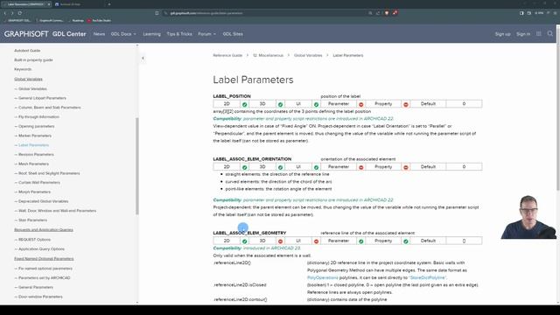The width and height of the screenshot is (560, 315).
Task: Click Global Variables breadcrumb link
Action: (x=308, y=55)
